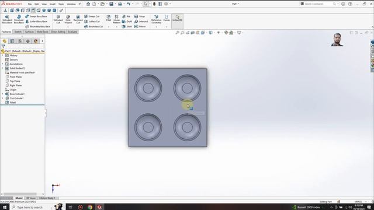374x210 pixels.
Task: Click the New document icon
Action: [x=94, y=4]
